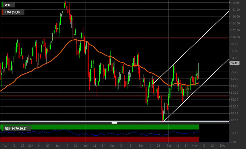Image resolution: width=246 pixels, height=149 pixels.
Task: Click the May date label on time axis
Action: click(30, 146)
